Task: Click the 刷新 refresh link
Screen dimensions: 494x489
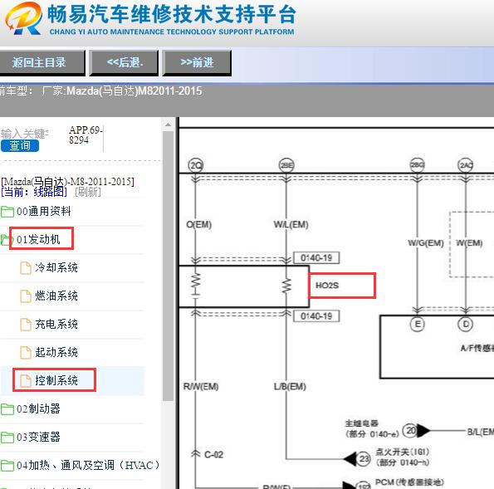Action: click(x=88, y=192)
